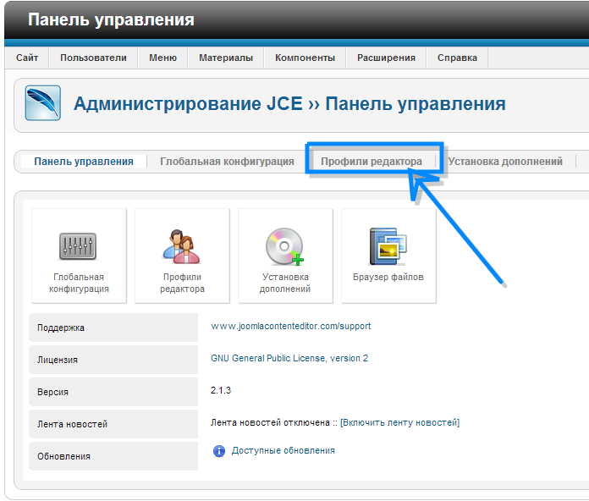589x501 pixels.
Task: Open the Editor Profiles users icon
Action: [182, 246]
